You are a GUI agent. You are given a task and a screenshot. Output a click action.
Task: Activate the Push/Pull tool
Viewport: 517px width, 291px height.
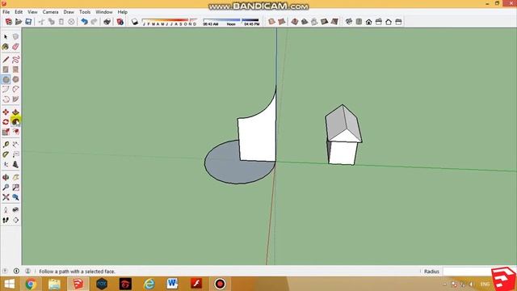15,112
